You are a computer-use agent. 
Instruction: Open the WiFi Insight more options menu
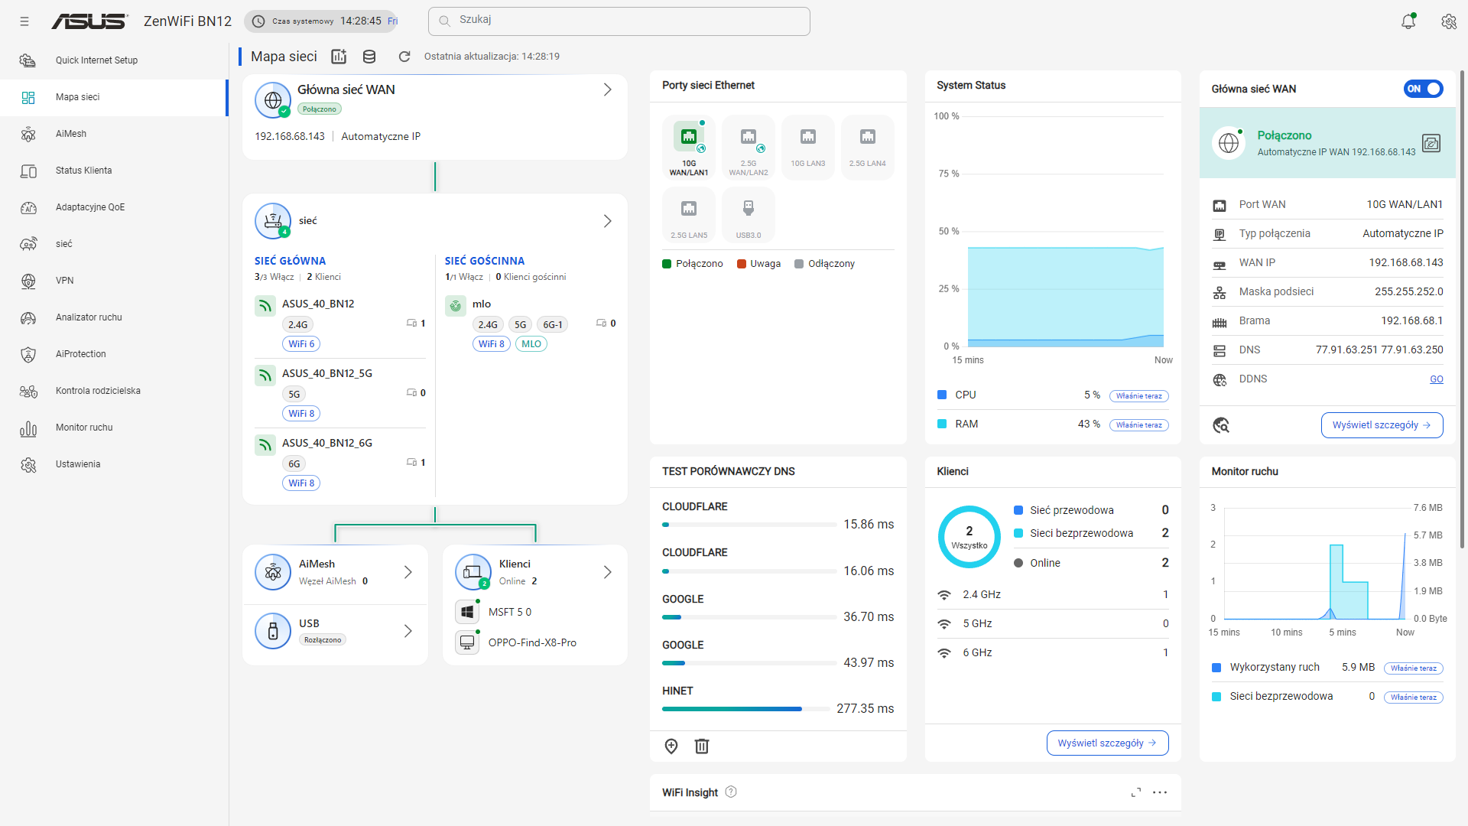click(1160, 792)
